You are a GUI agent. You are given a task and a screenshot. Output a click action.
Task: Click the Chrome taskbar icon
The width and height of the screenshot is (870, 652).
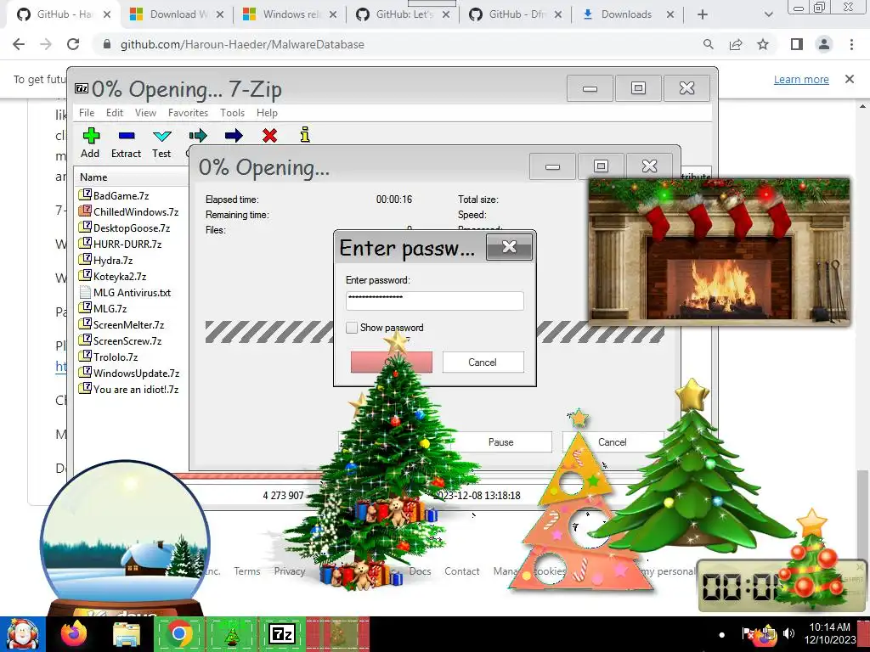coord(178,633)
